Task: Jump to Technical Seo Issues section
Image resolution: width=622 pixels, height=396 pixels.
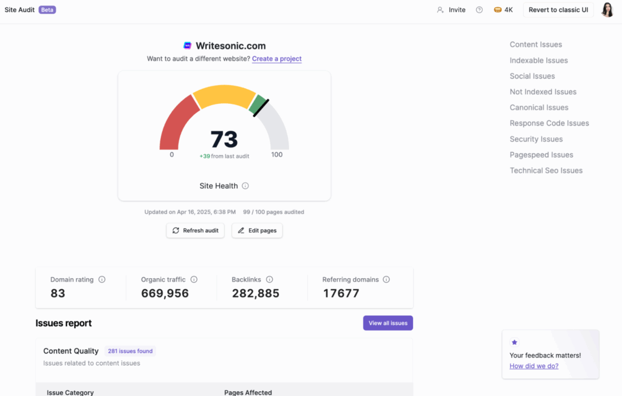Action: point(546,171)
